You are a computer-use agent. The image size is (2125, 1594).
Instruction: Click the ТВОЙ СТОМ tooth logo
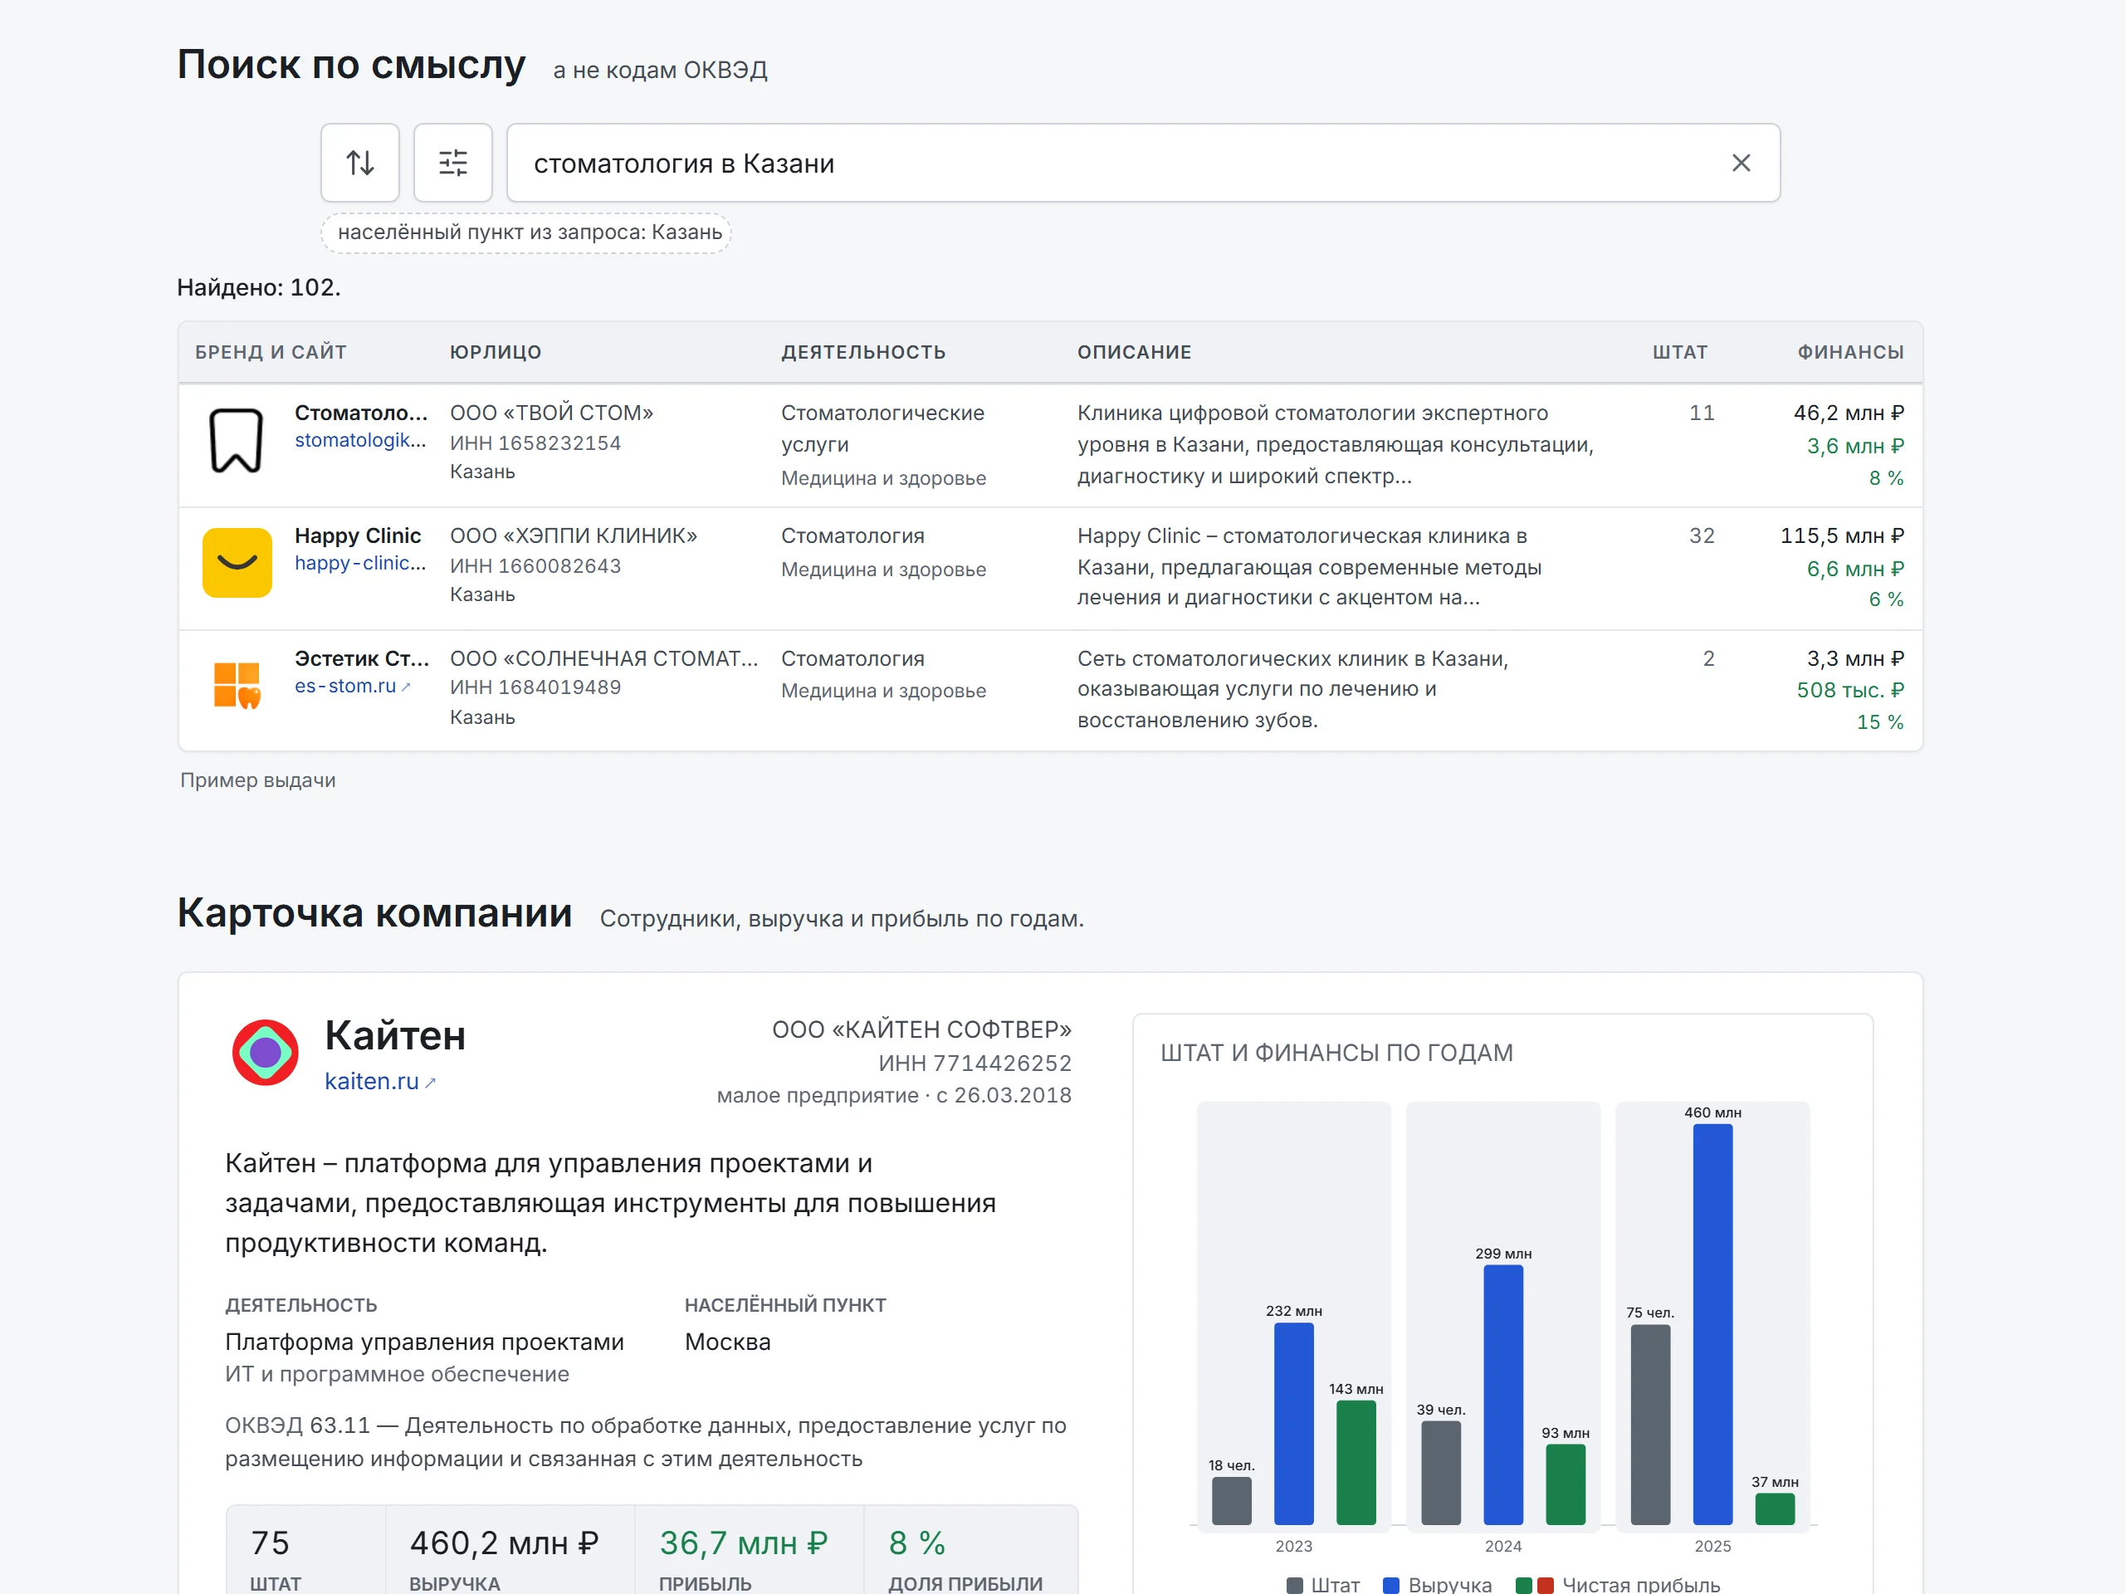[237, 441]
